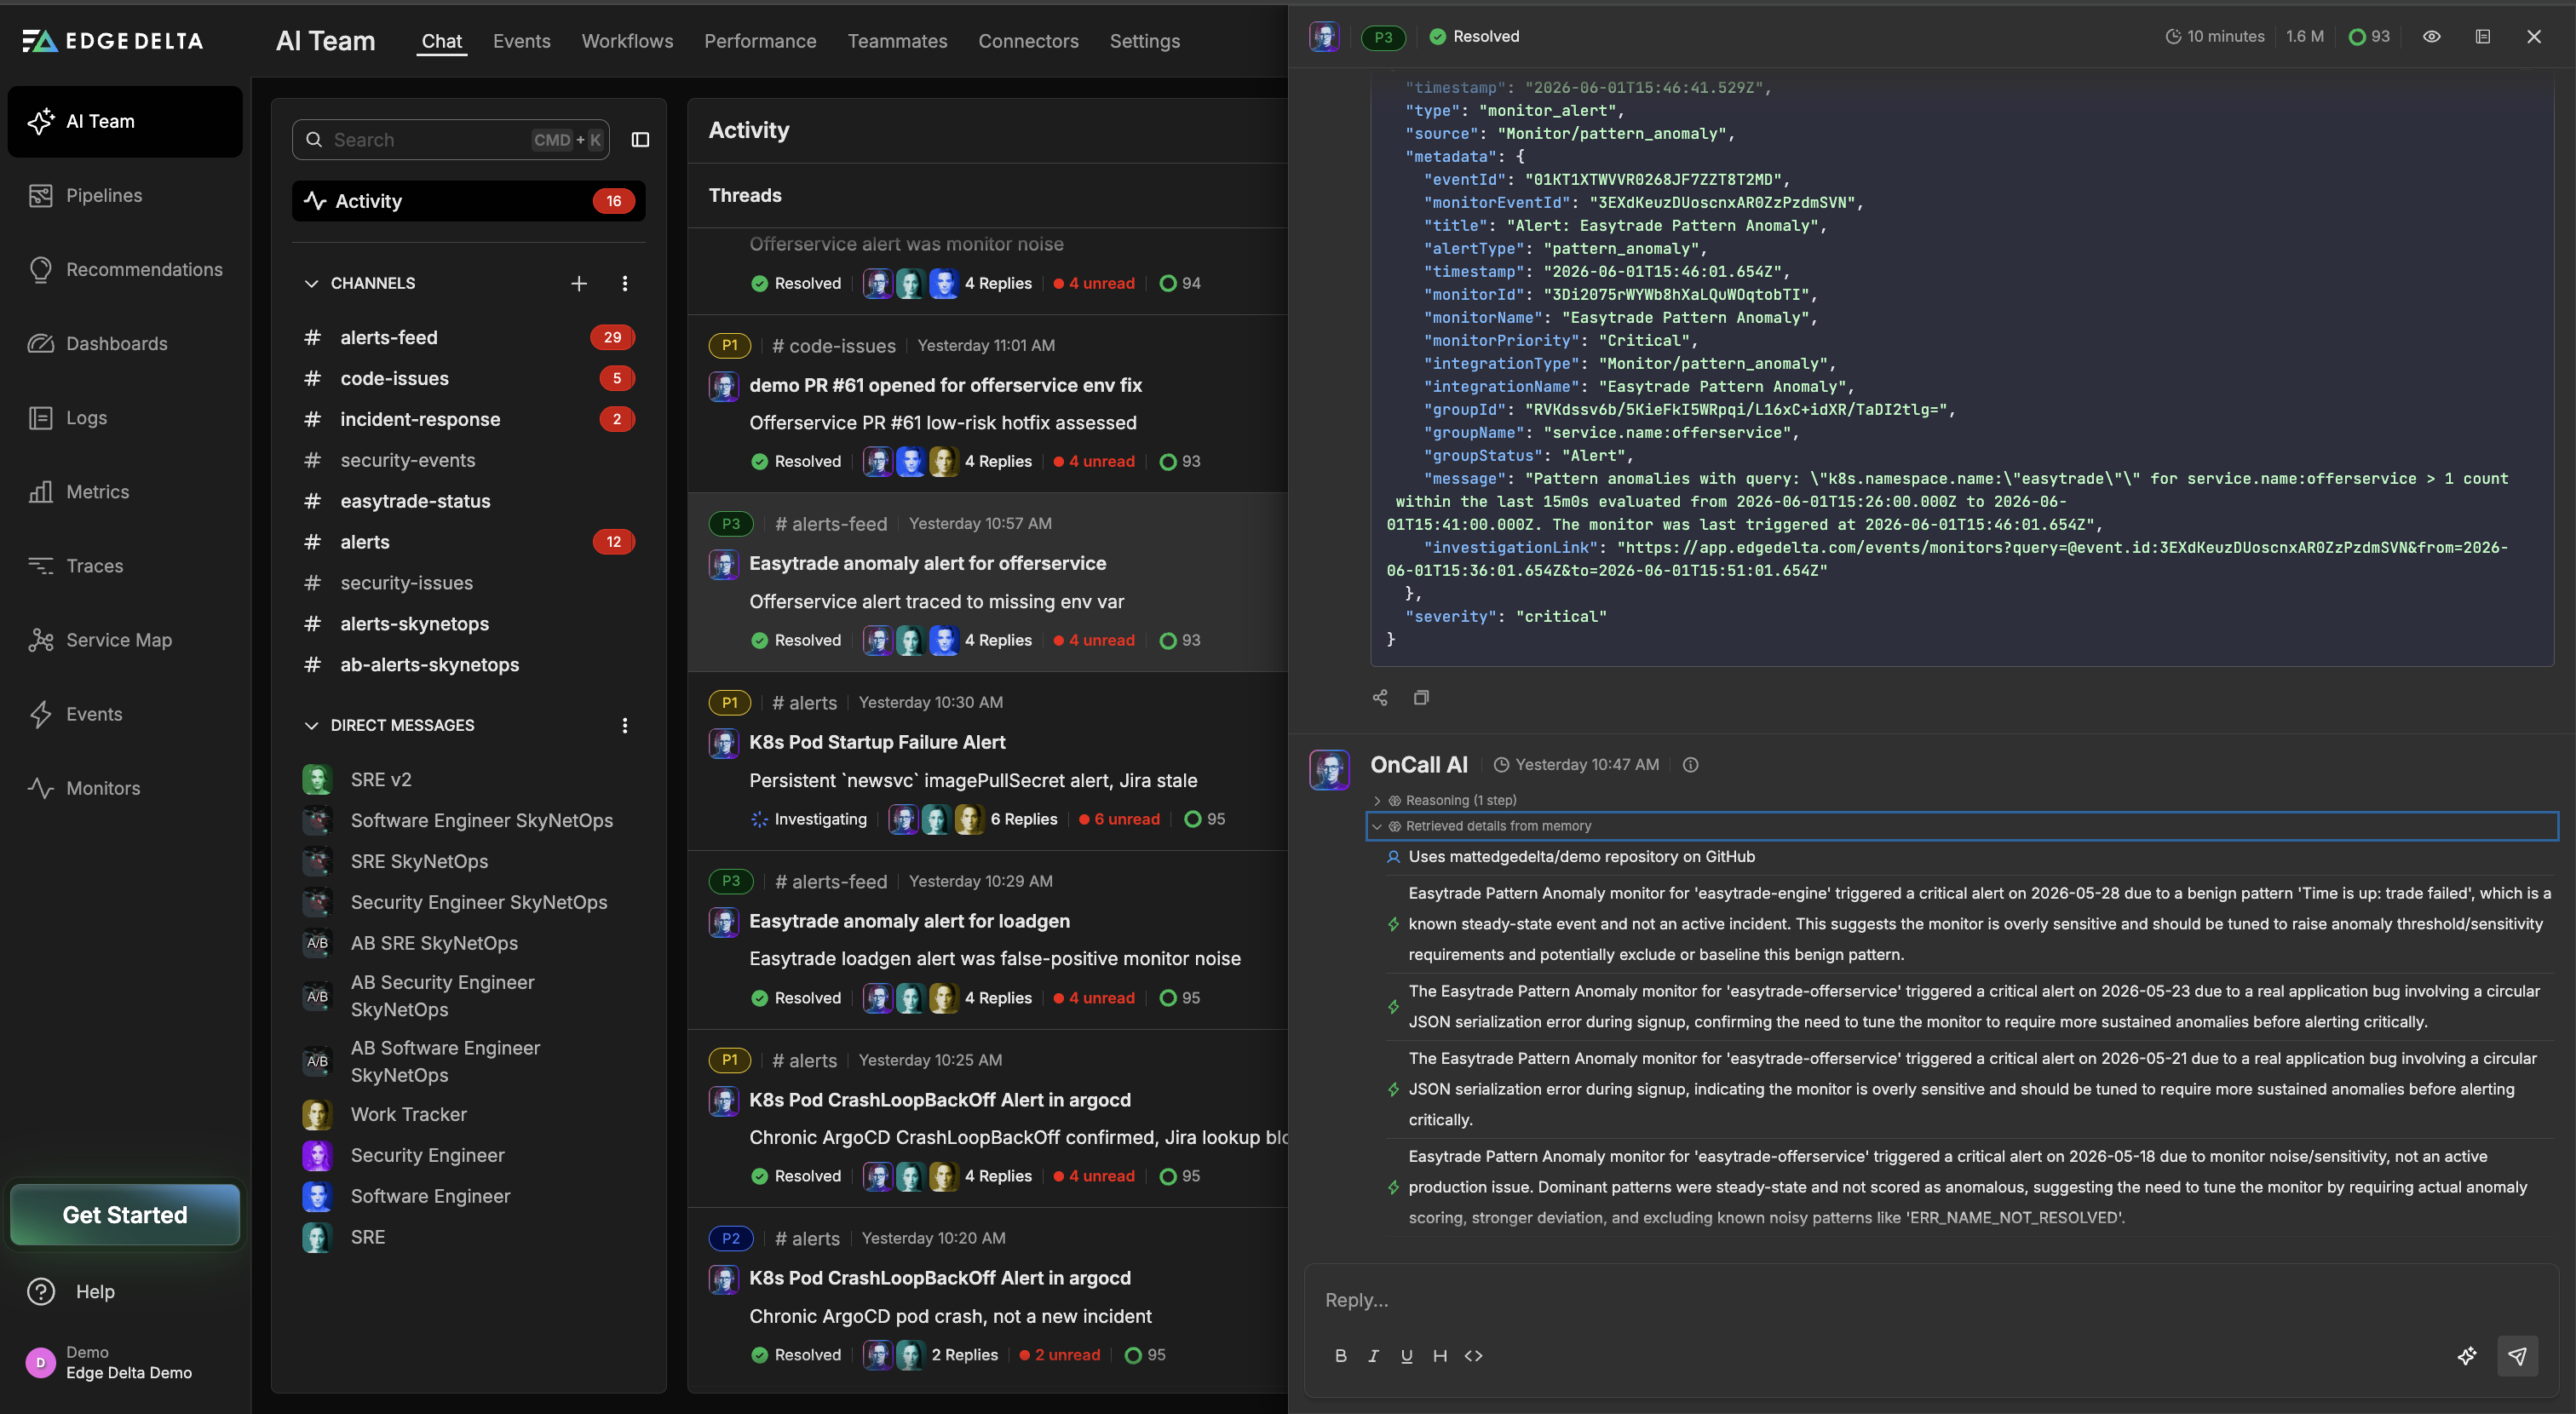Open the Events sidebar page

tap(125, 714)
